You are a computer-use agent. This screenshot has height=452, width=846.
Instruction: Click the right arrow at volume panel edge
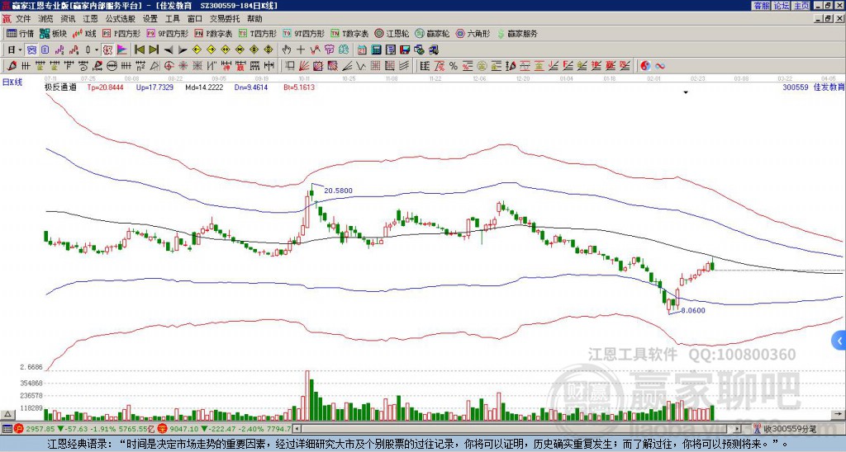839,414
